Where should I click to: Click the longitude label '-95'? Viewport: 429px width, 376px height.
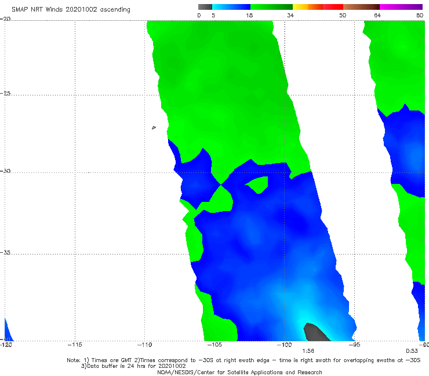tap(354, 345)
